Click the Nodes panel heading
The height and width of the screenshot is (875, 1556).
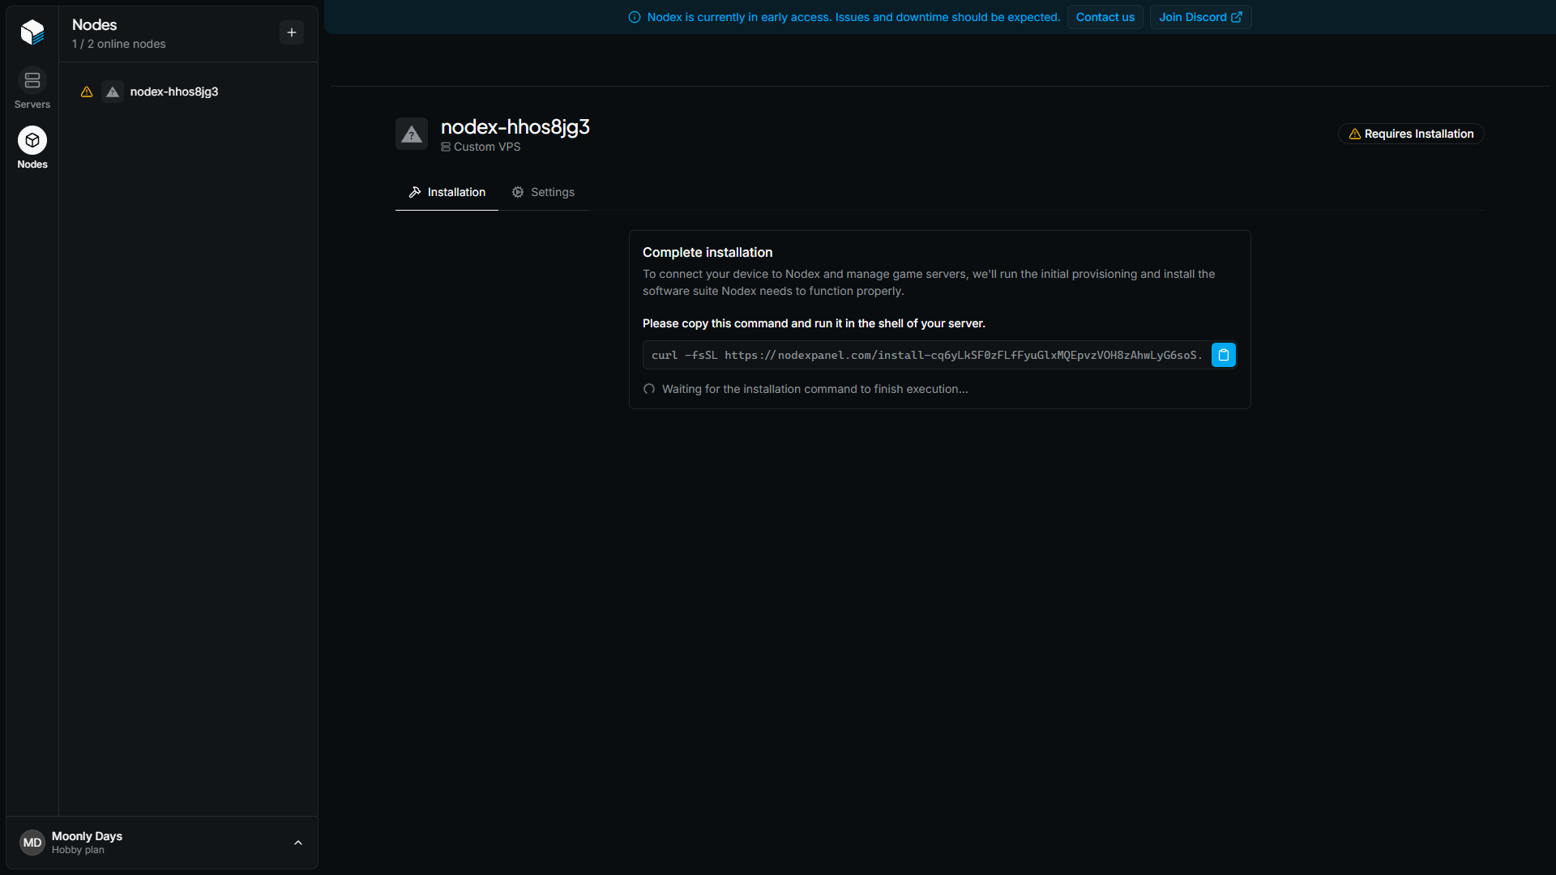95,25
